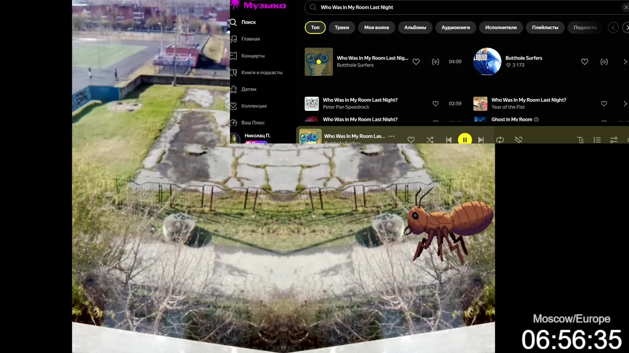
Task: Play the Peter Pan Speedrock track cover
Action: click(312, 103)
